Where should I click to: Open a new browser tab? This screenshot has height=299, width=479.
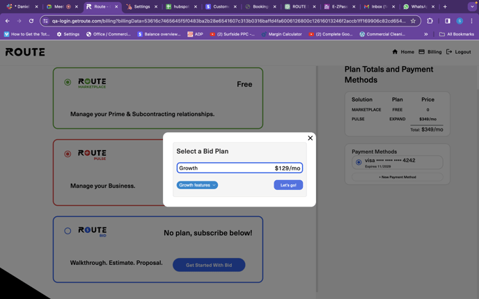pyautogui.click(x=445, y=6)
